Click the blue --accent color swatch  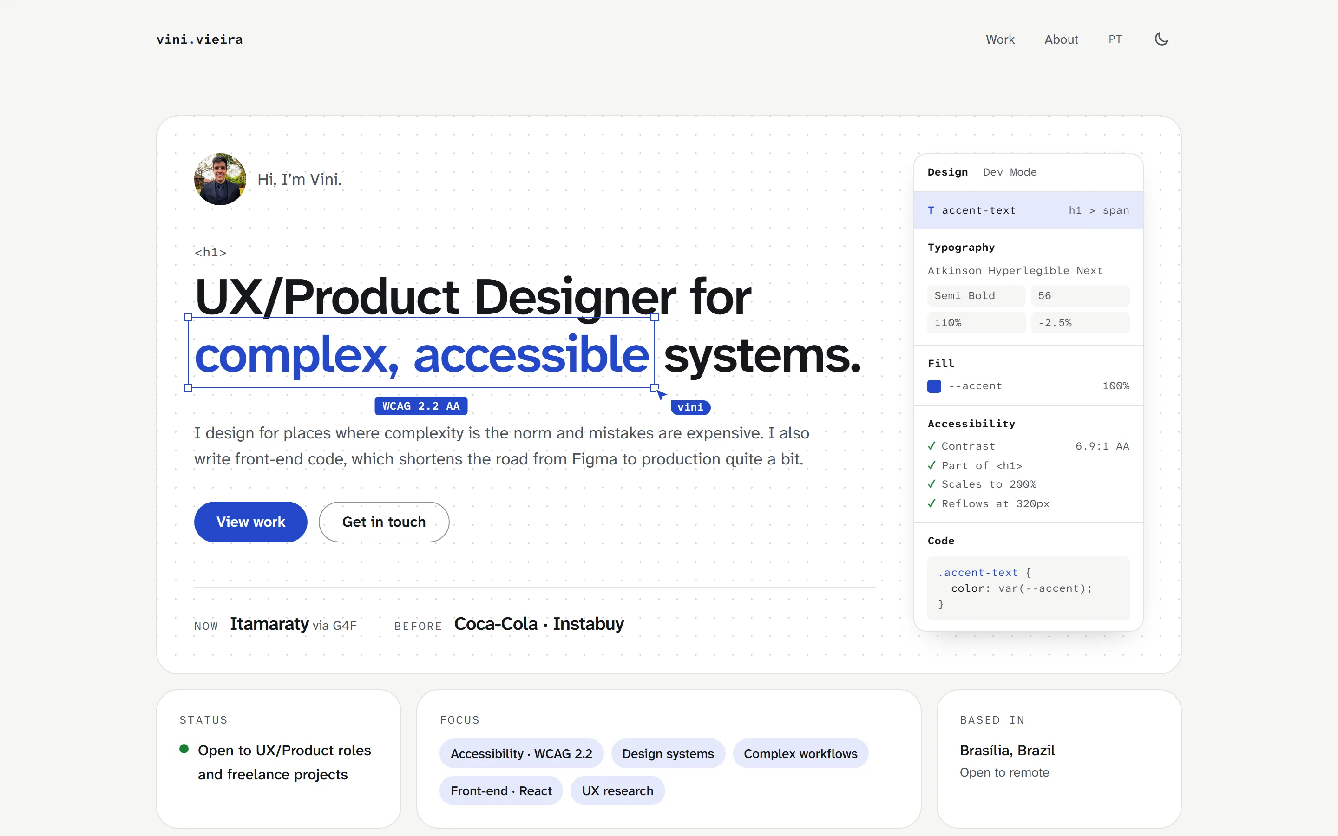click(x=934, y=386)
